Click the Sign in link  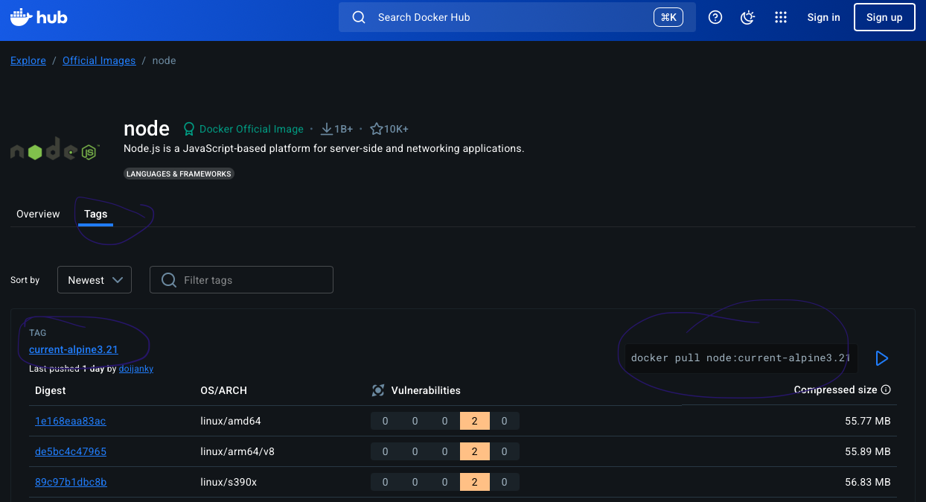pyautogui.click(x=823, y=17)
